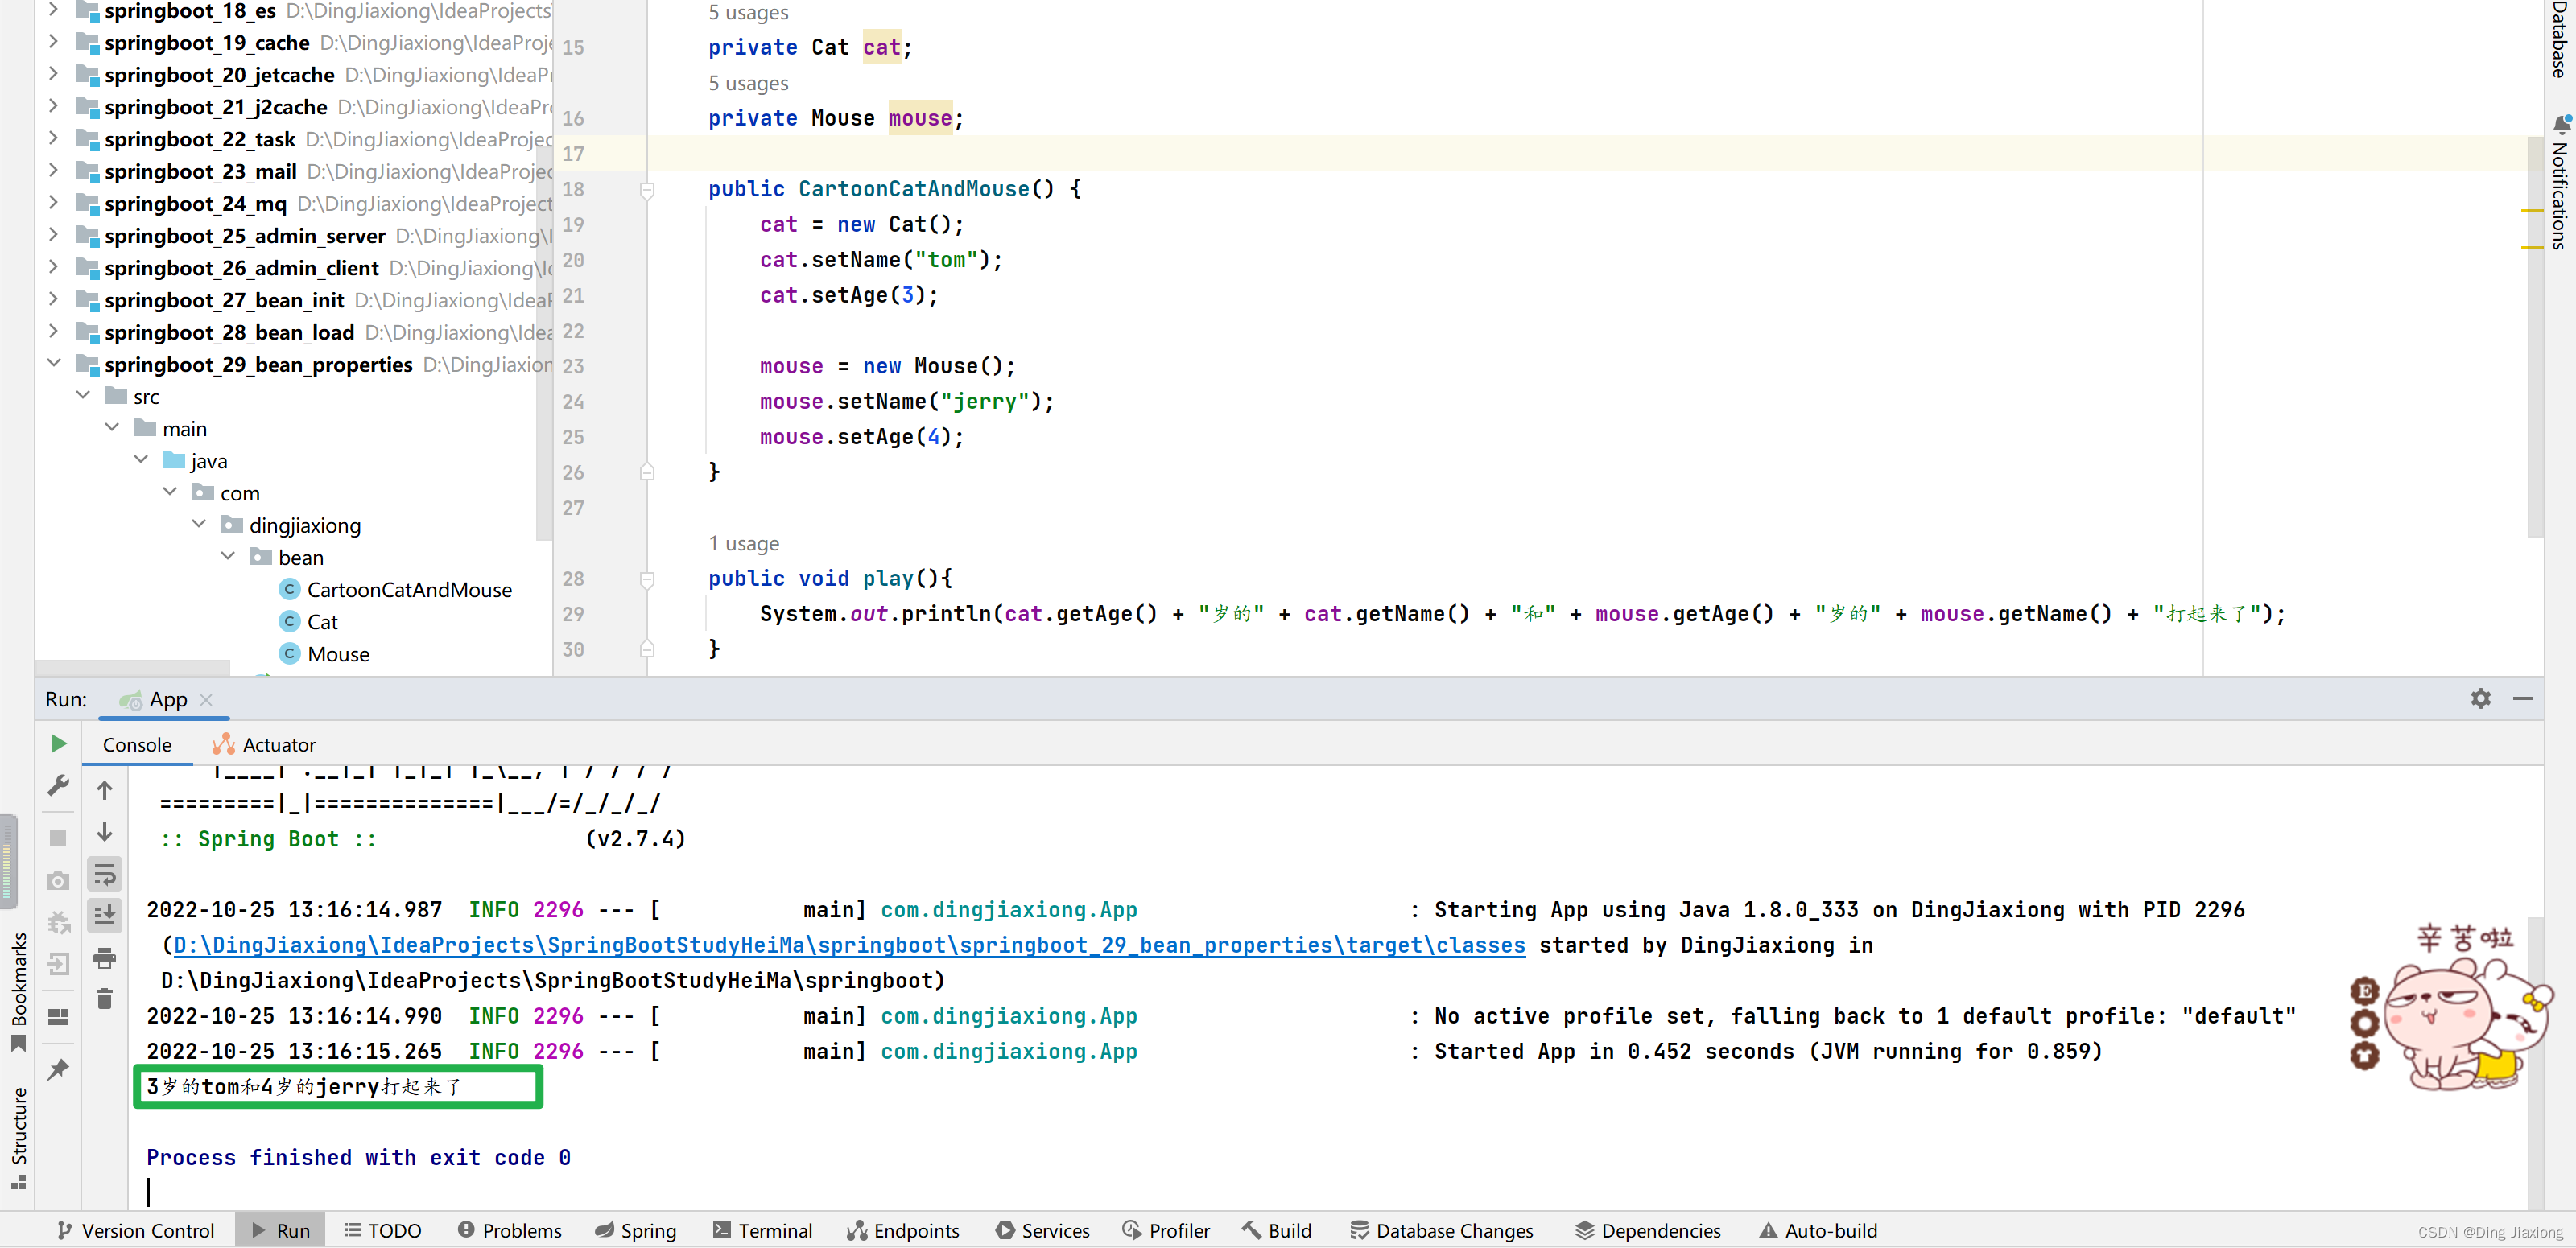Click the Clear All trash icon

(104, 999)
